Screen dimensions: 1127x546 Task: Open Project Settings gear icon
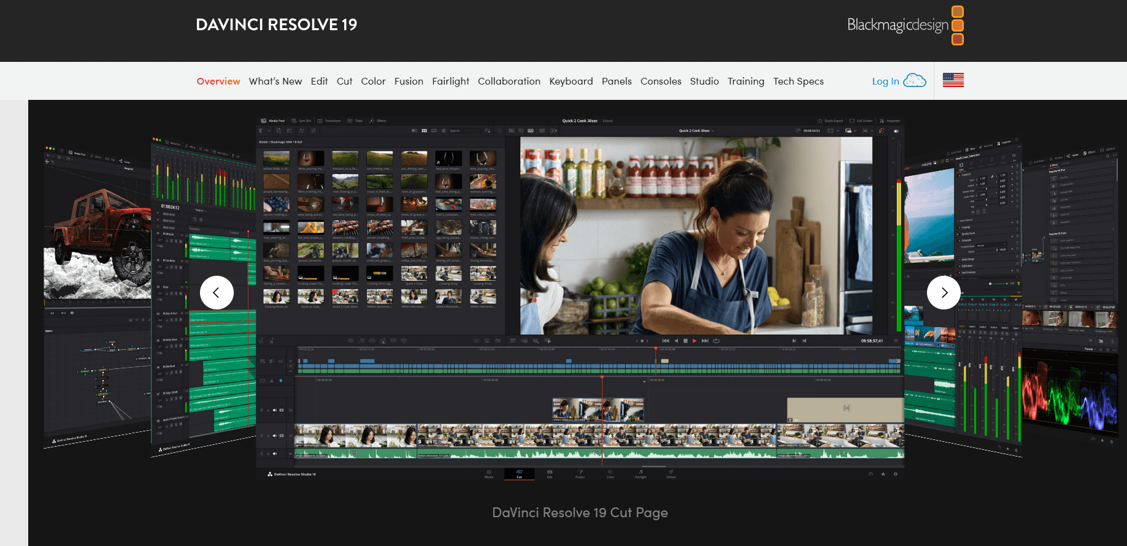point(896,474)
